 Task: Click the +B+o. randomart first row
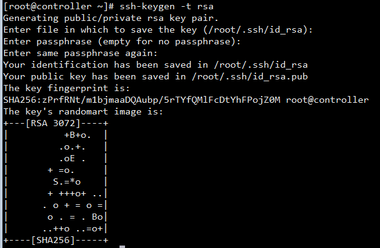(x=78, y=135)
